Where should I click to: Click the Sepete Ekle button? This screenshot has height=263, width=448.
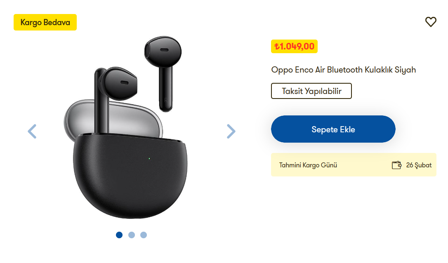pyautogui.click(x=333, y=129)
